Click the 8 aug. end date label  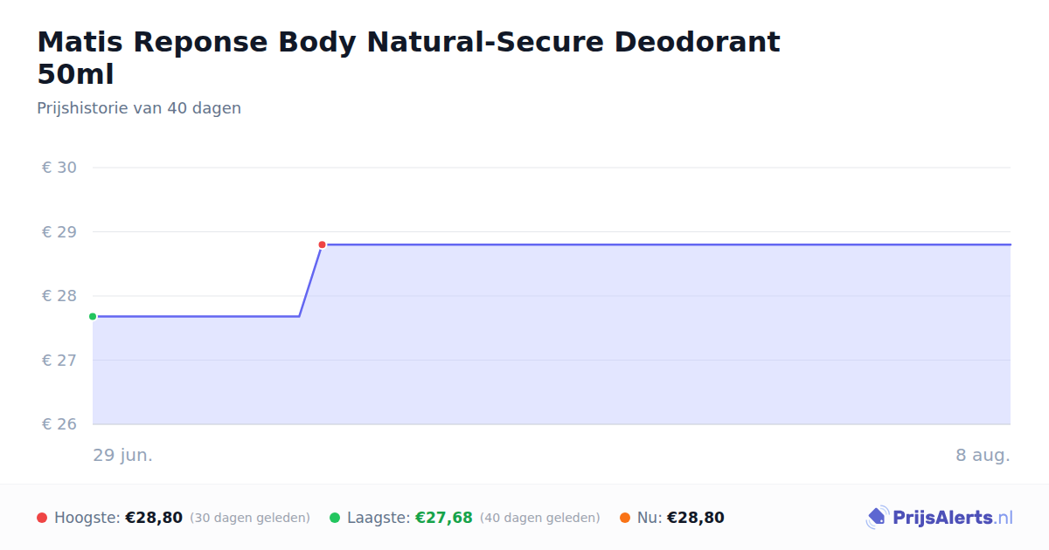983,456
